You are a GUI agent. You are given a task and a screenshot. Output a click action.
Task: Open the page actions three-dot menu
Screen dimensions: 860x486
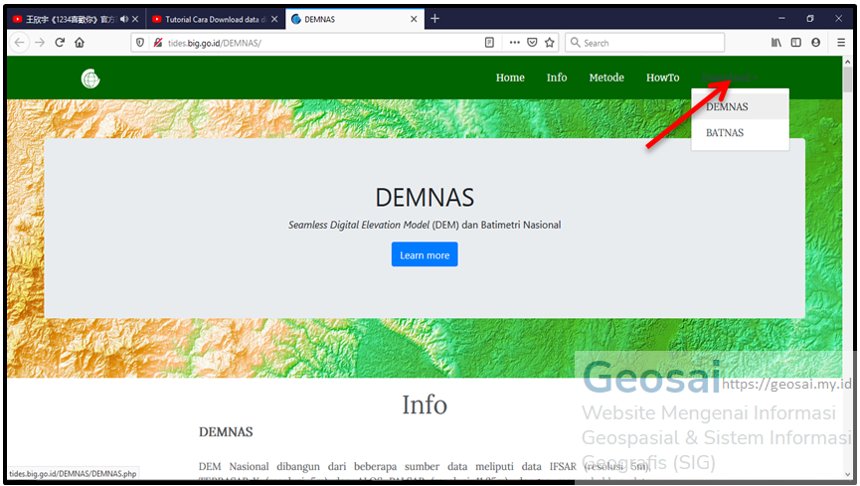(x=514, y=42)
